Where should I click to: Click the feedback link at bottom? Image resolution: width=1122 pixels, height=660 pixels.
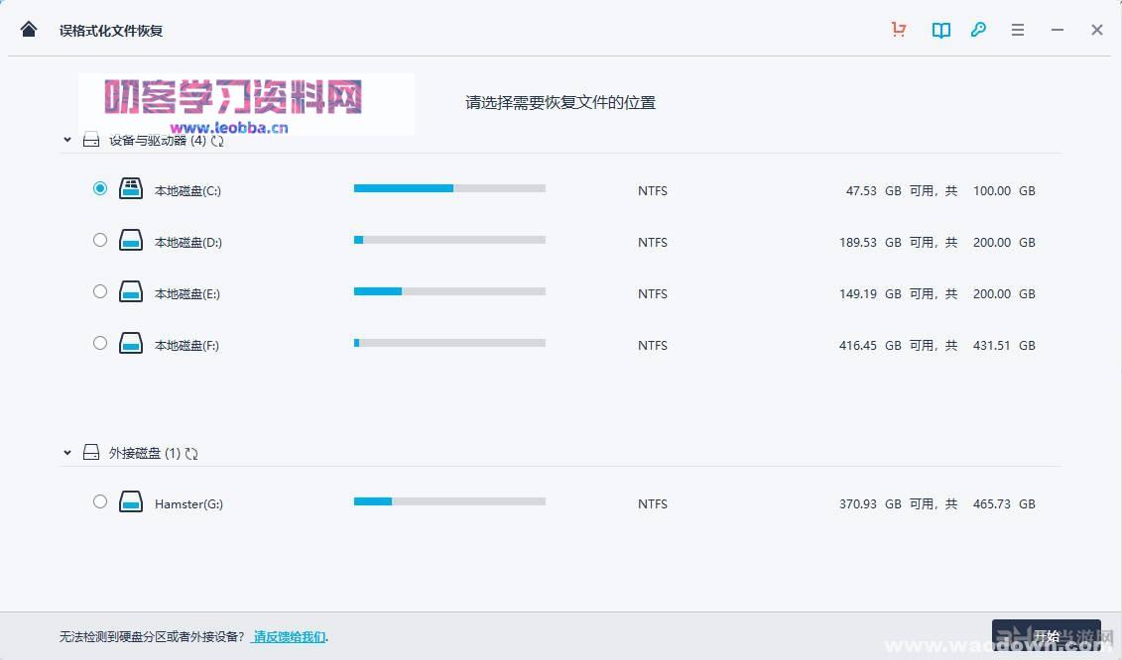pos(289,636)
